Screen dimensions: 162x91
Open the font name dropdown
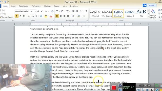pos(29,11)
